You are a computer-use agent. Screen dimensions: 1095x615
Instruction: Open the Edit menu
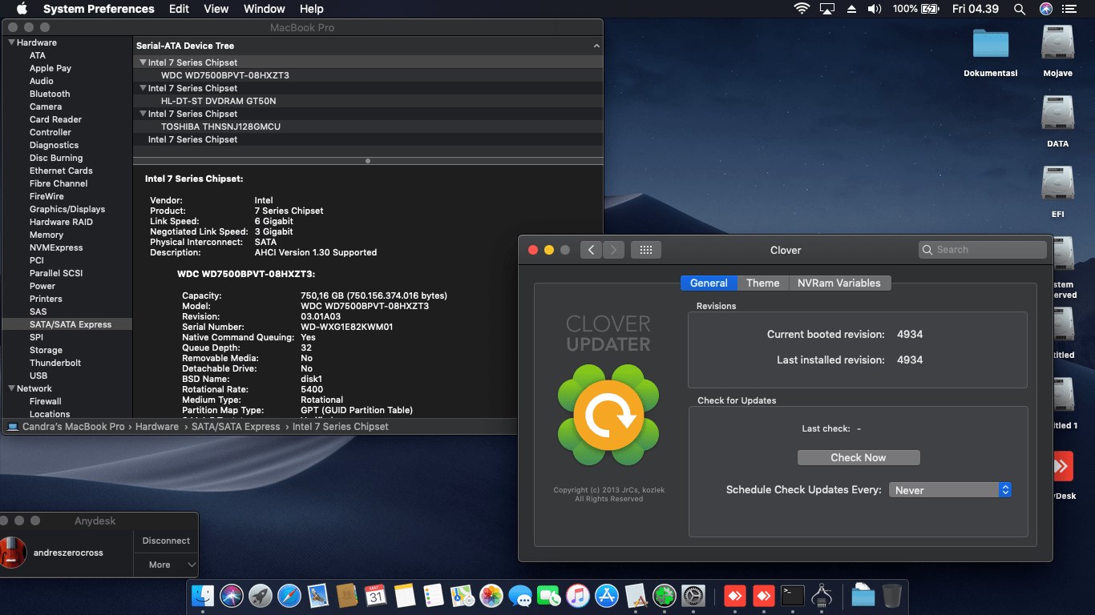(x=179, y=9)
